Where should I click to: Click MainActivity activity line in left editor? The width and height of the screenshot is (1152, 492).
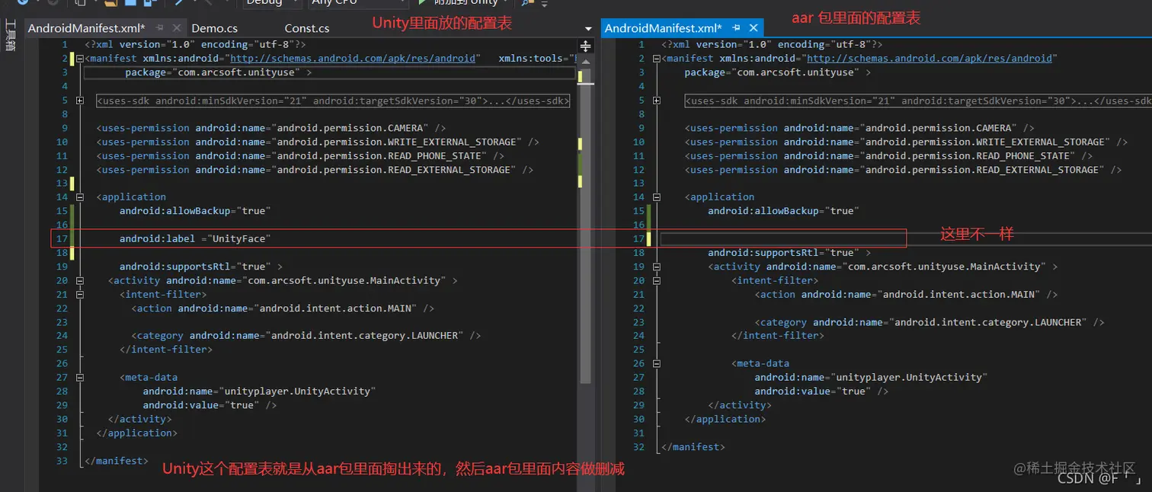pyautogui.click(x=283, y=280)
